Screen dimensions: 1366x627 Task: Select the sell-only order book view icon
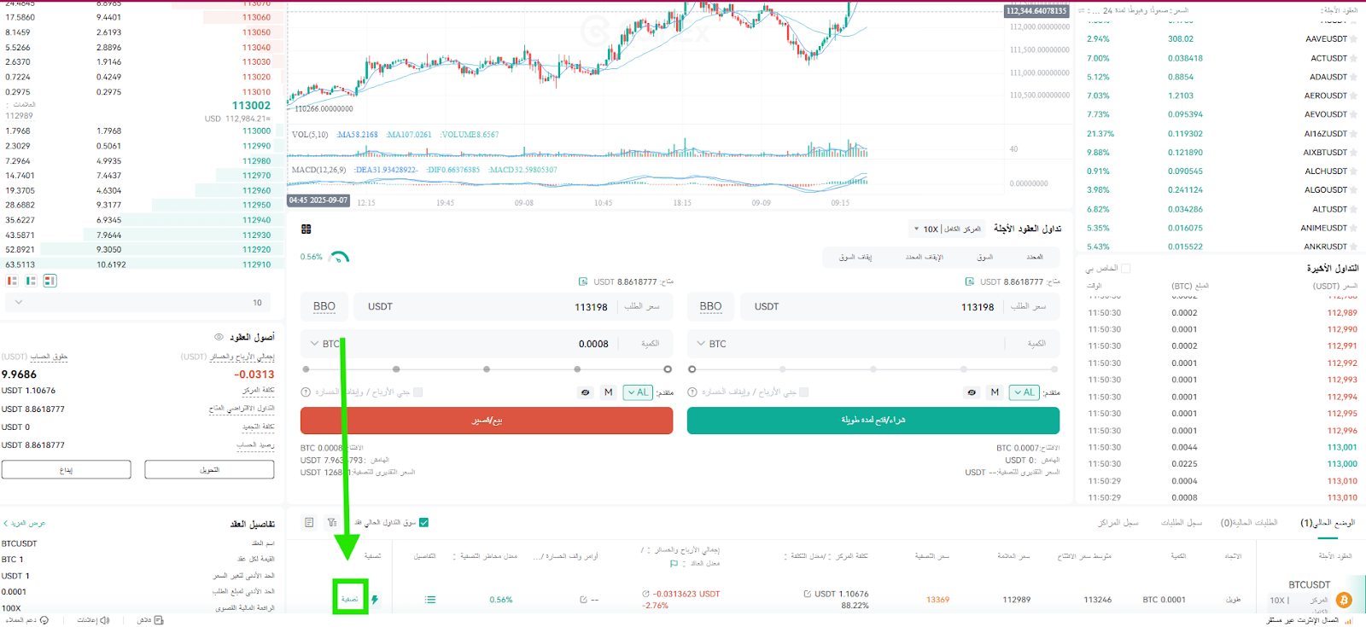click(12, 281)
